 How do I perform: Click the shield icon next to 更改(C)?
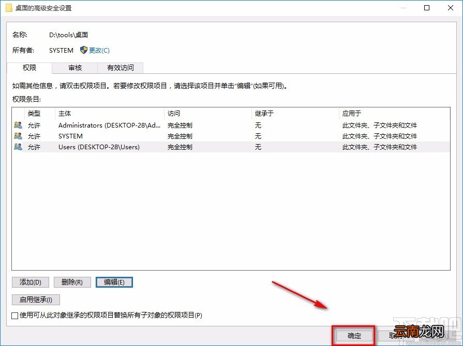(84, 50)
